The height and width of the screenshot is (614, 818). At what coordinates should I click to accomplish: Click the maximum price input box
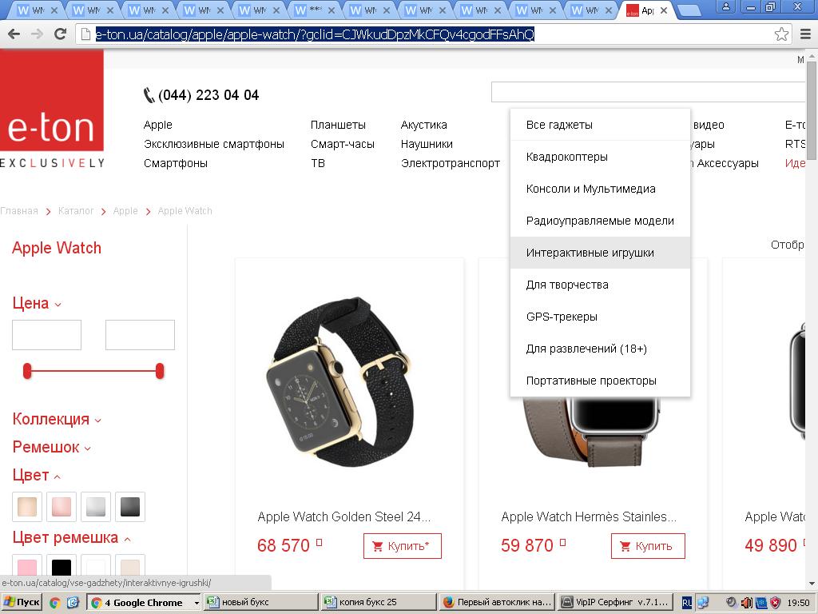click(x=140, y=335)
